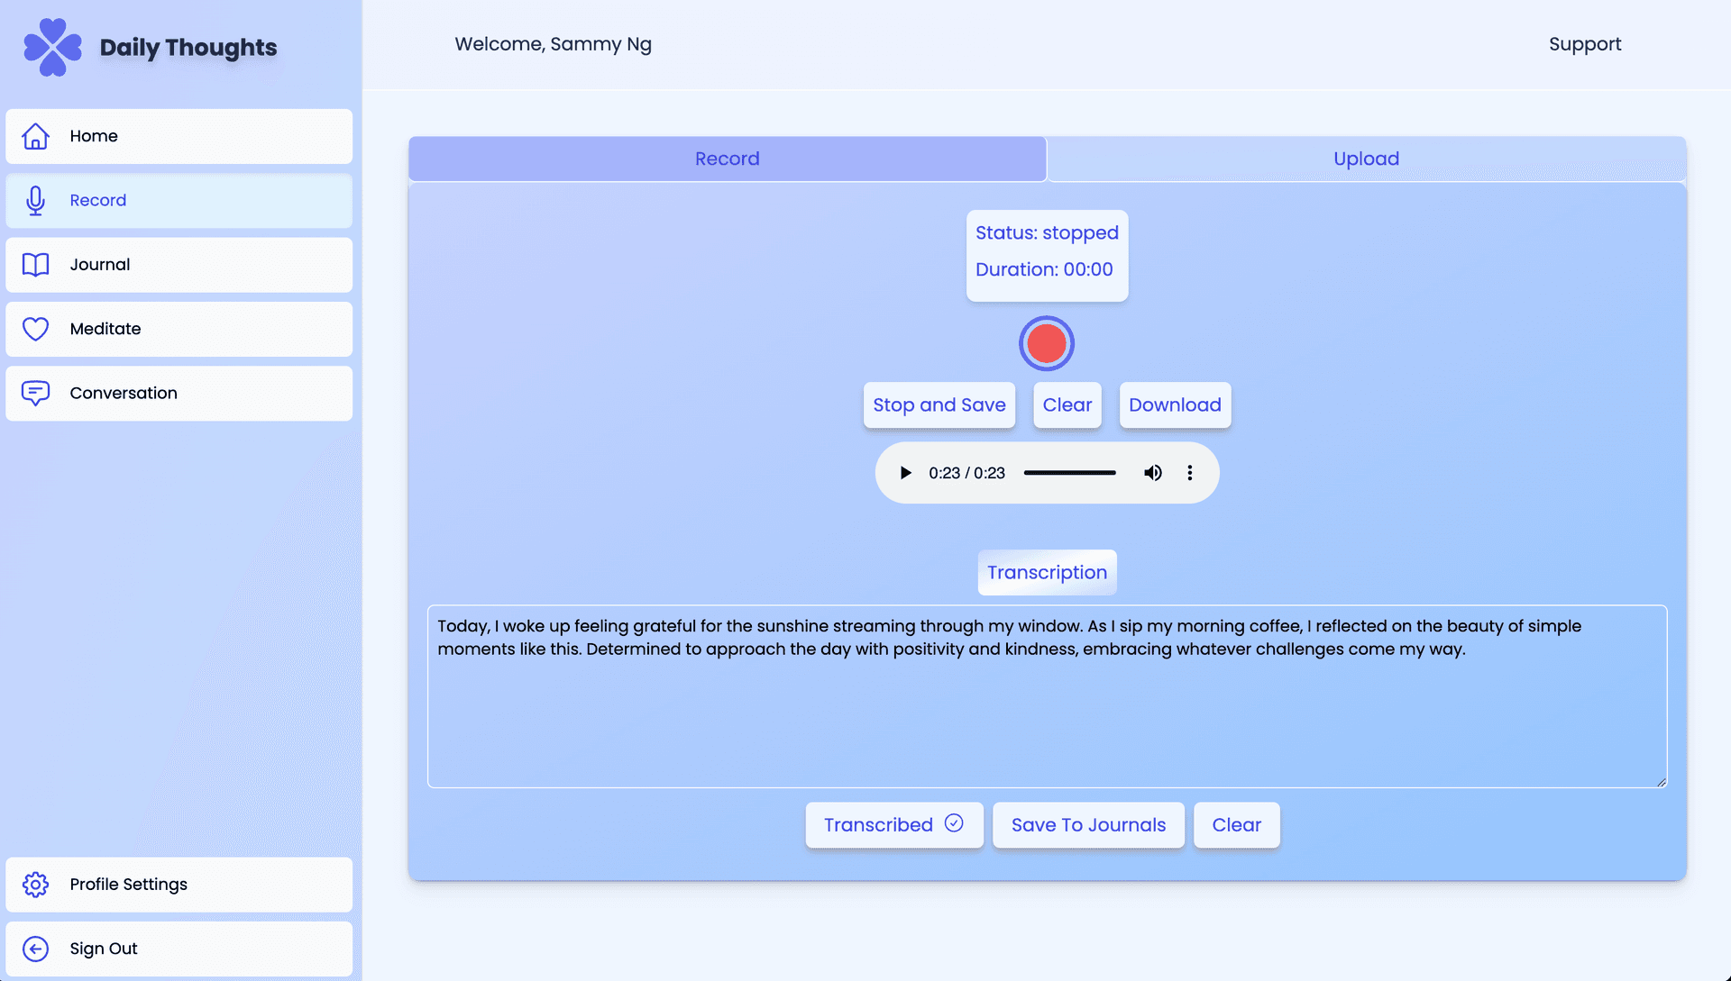Select Record in the sidebar

click(x=179, y=200)
